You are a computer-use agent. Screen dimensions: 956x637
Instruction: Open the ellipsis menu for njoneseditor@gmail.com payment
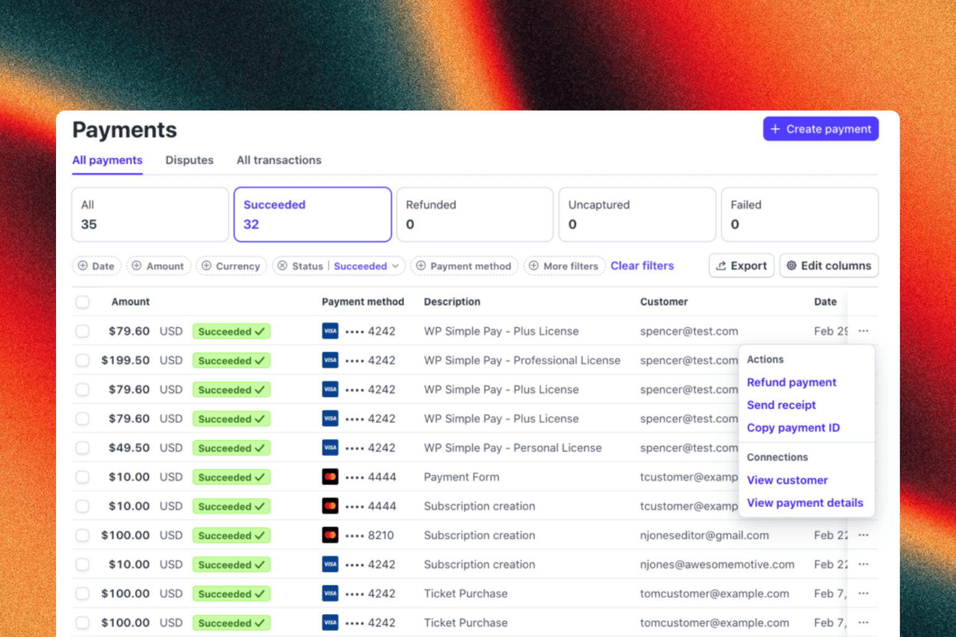(863, 535)
